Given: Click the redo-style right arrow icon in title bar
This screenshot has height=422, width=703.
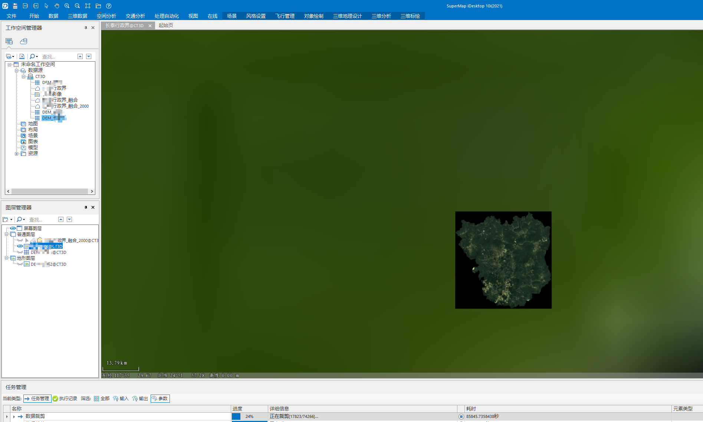Looking at the screenshot, I should click(36, 6).
